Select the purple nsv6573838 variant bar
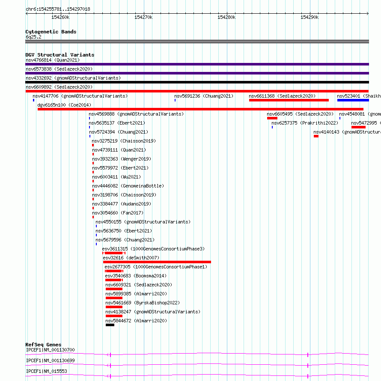The height and width of the screenshot is (381, 381). (x=197, y=73)
